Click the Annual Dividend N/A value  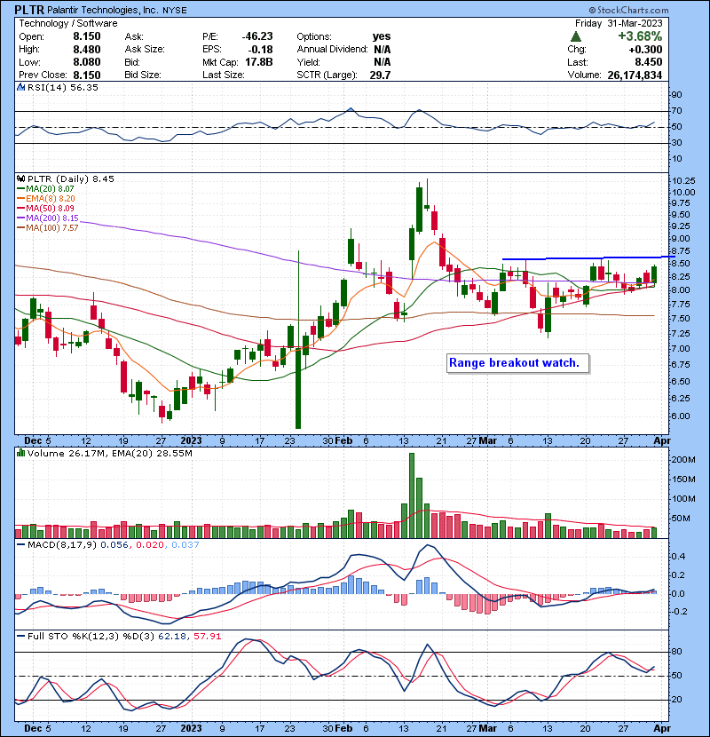[382, 50]
